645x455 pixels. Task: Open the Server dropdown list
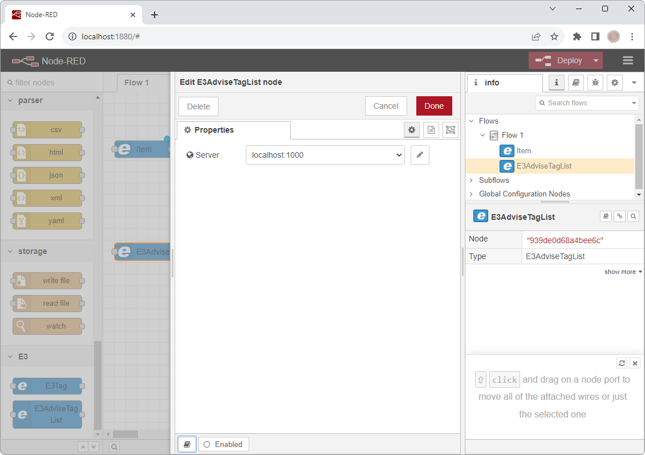point(325,155)
